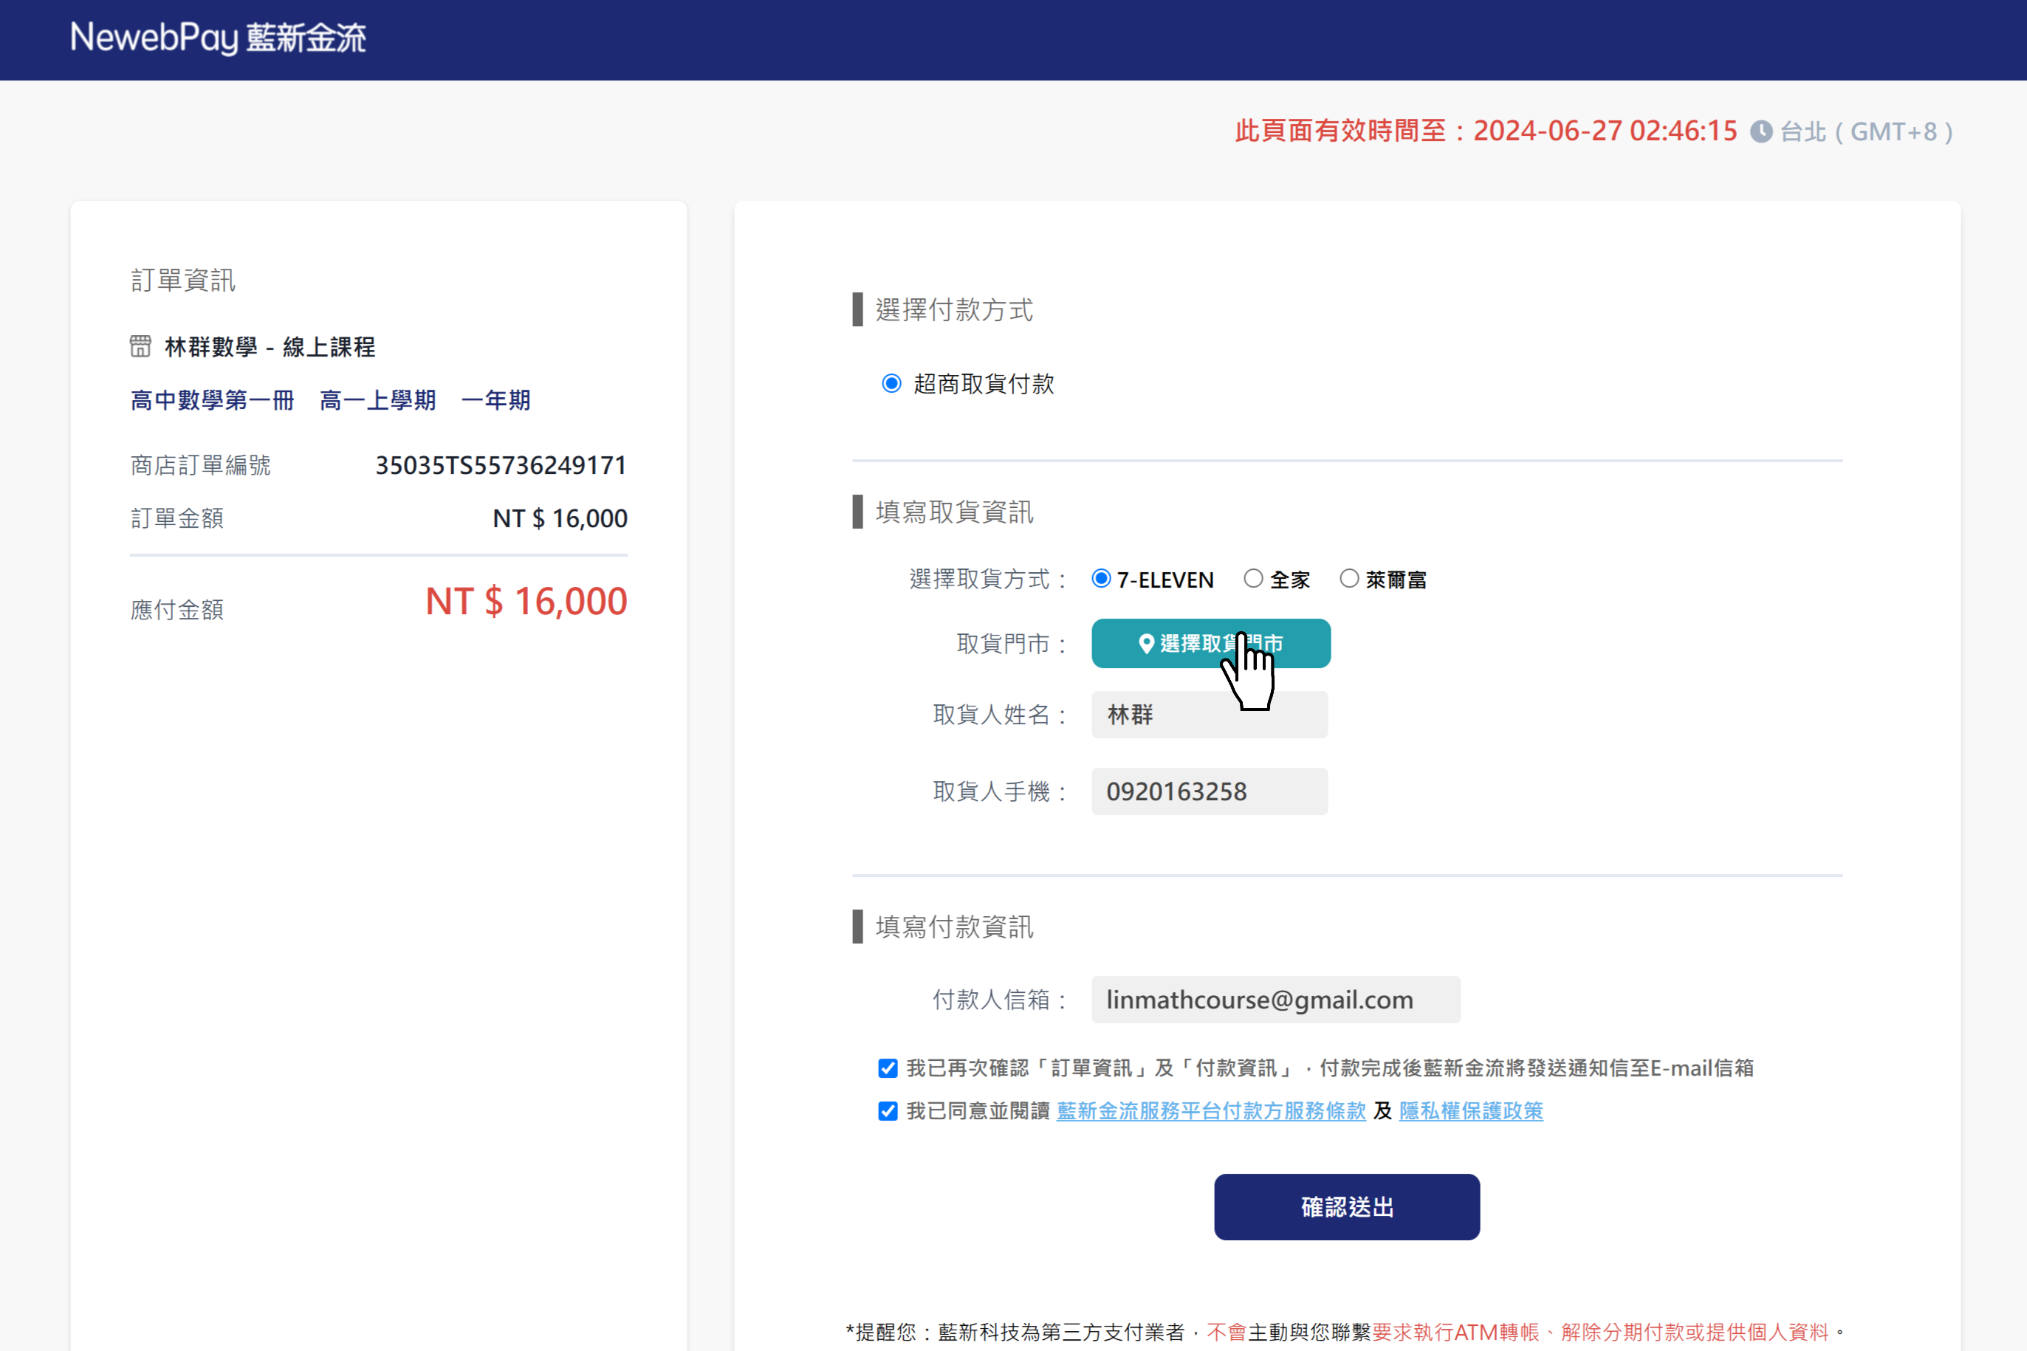Click the page expiry time 2024-06-27 02:46:15
2027x1351 pixels.
(1605, 131)
